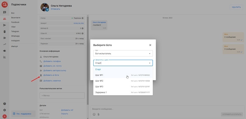Image resolution: width=246 pixels, height=119 pixels.
Task: Open the bots icon in left sidebar
Action: tap(5, 32)
